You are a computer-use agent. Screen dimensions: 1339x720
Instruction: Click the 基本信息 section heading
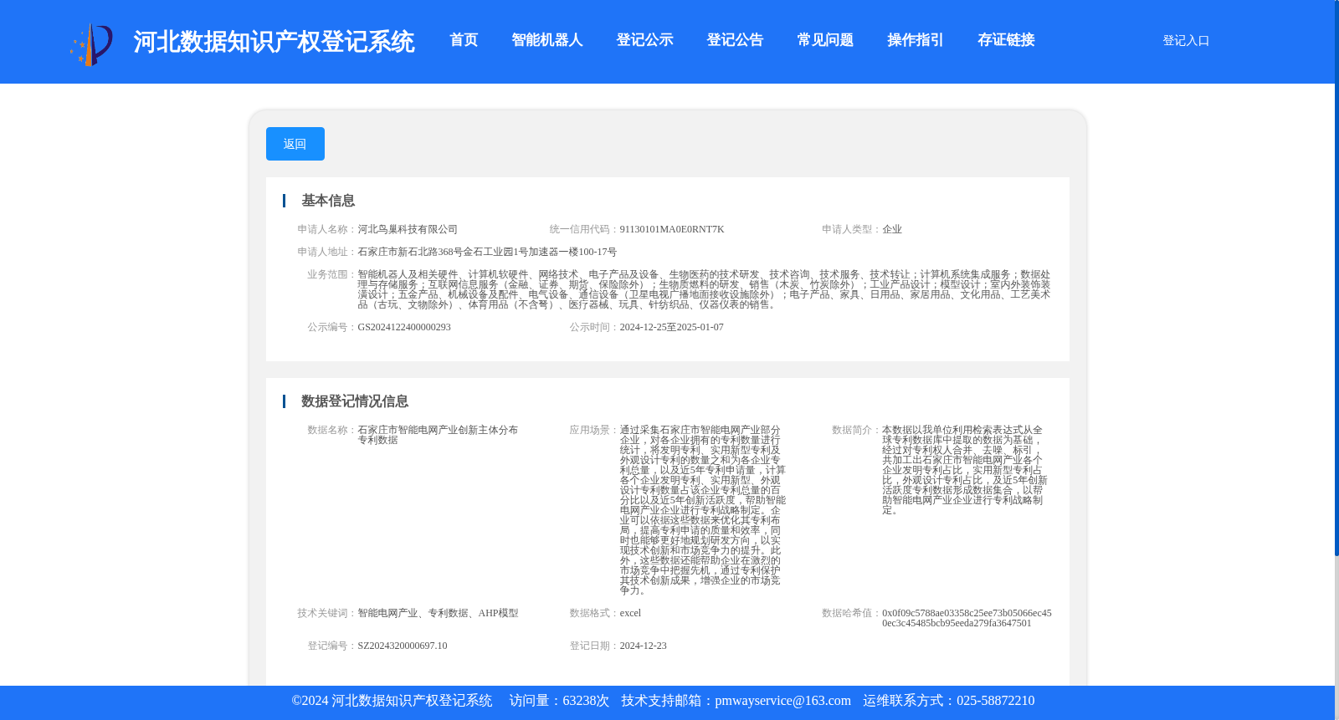point(328,201)
